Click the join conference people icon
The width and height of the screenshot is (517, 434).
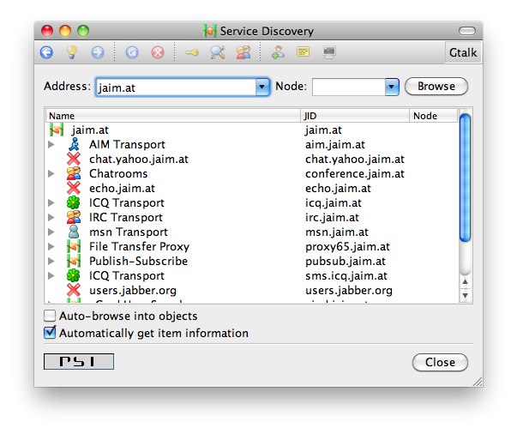pos(243,52)
